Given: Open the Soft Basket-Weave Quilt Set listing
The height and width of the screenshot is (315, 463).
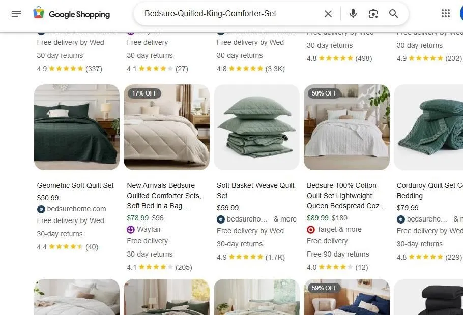Looking at the screenshot, I should tap(256, 191).
